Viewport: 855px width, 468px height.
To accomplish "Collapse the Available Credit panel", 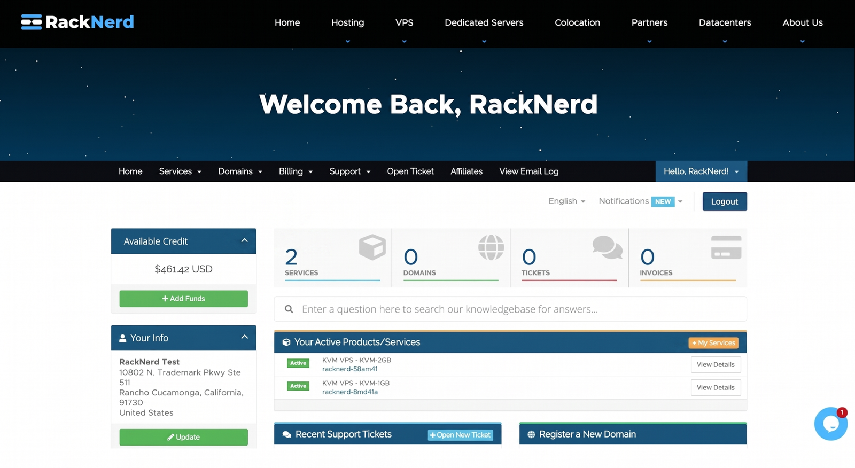I will (244, 240).
